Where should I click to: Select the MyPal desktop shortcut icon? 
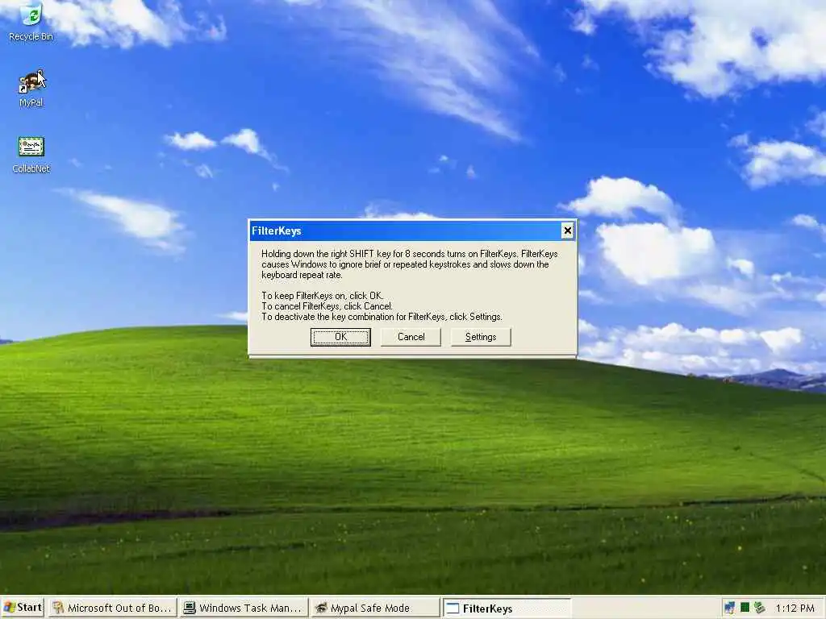[x=31, y=87]
